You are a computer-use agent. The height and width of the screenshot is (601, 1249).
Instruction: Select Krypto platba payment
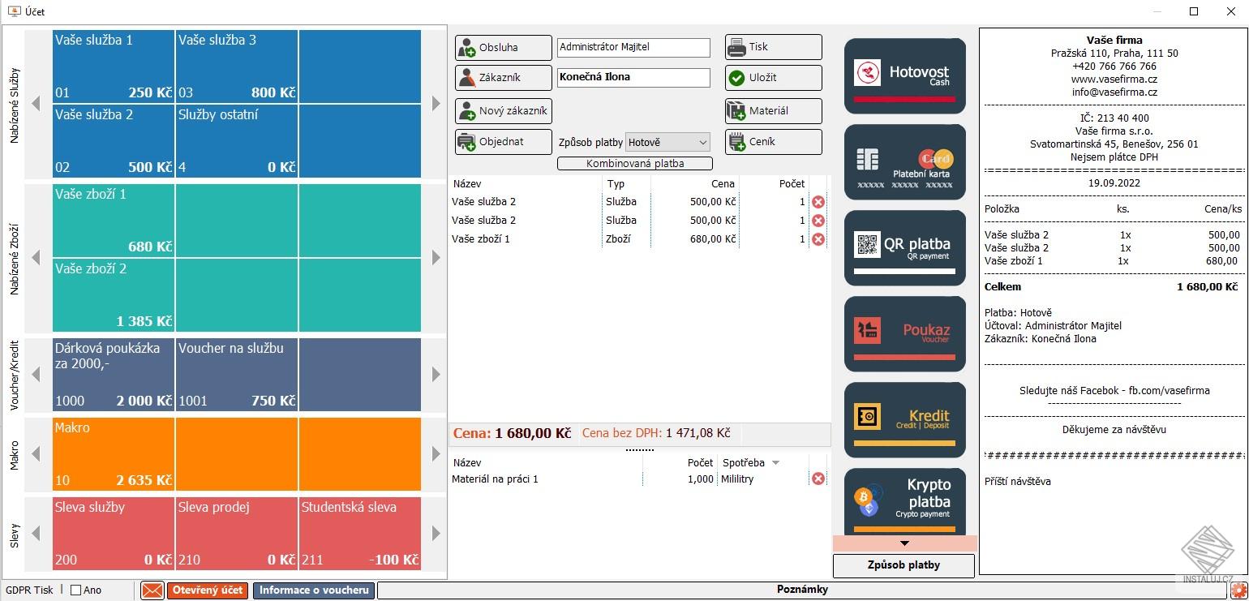coord(905,501)
